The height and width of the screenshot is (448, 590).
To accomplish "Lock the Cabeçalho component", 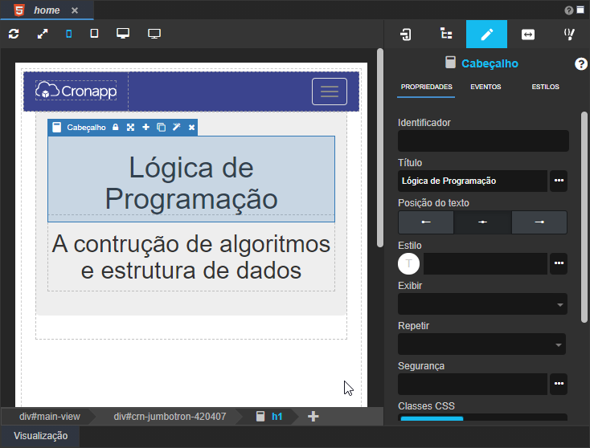I will point(116,128).
